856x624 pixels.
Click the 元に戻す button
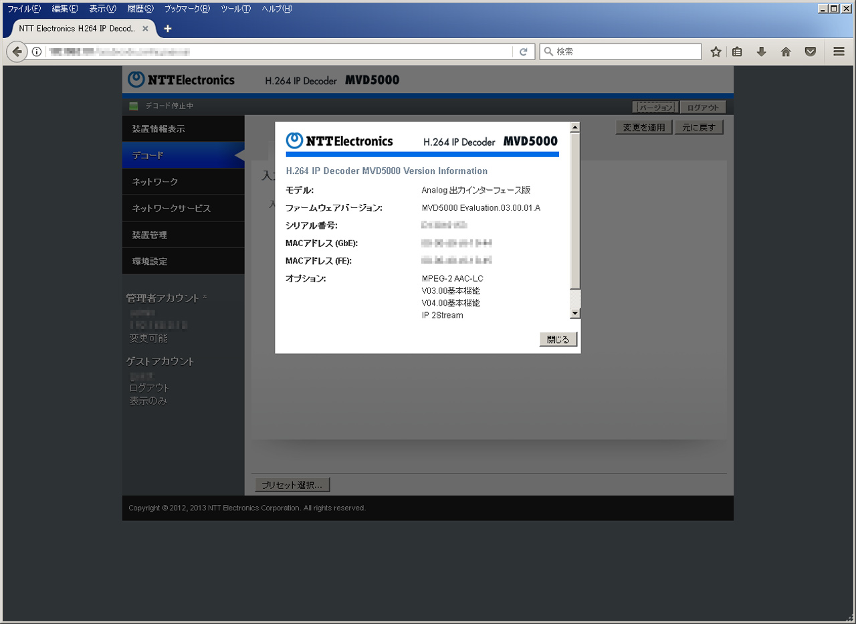click(x=699, y=127)
